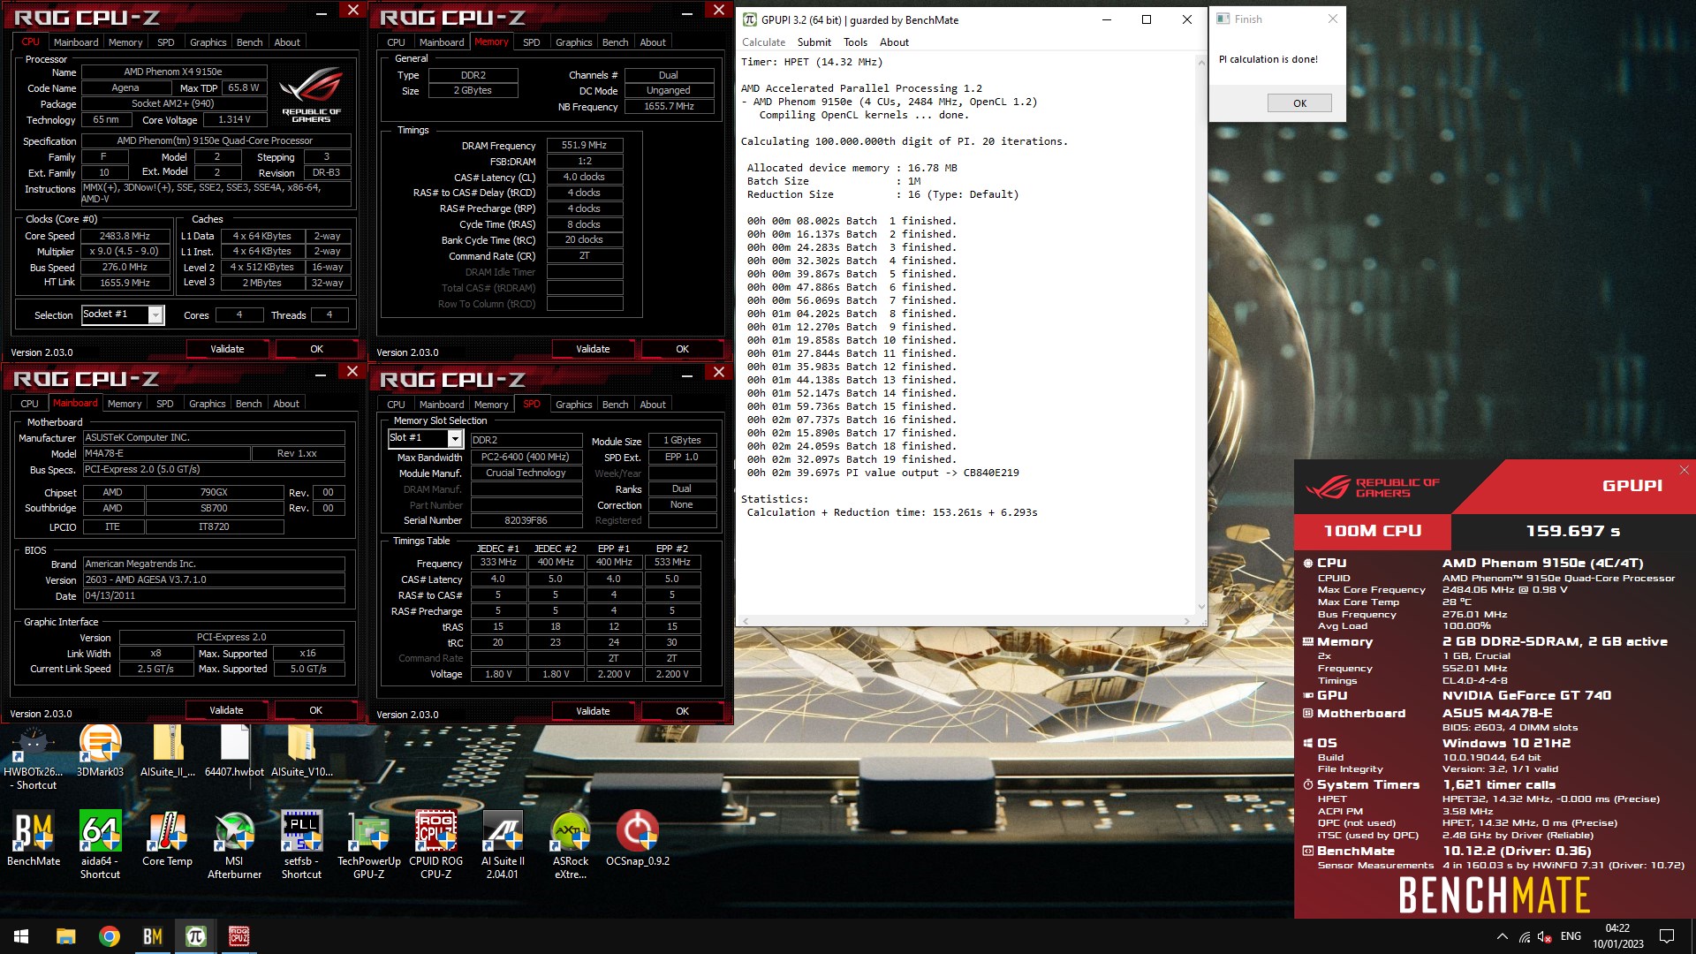Open About menu in GPUPI
The image size is (1696, 954).
coord(894,42)
